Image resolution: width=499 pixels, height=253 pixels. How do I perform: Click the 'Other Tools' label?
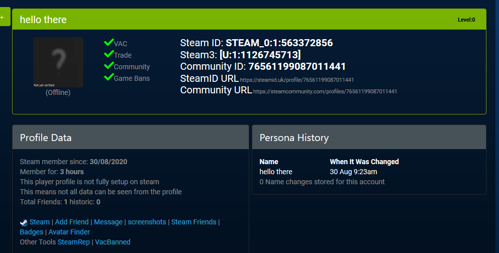click(38, 242)
